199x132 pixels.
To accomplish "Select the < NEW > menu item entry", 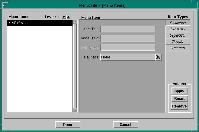I will pyautogui.click(x=40, y=23).
